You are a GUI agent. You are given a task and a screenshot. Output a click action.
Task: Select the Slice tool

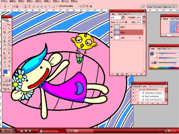pos(9,32)
